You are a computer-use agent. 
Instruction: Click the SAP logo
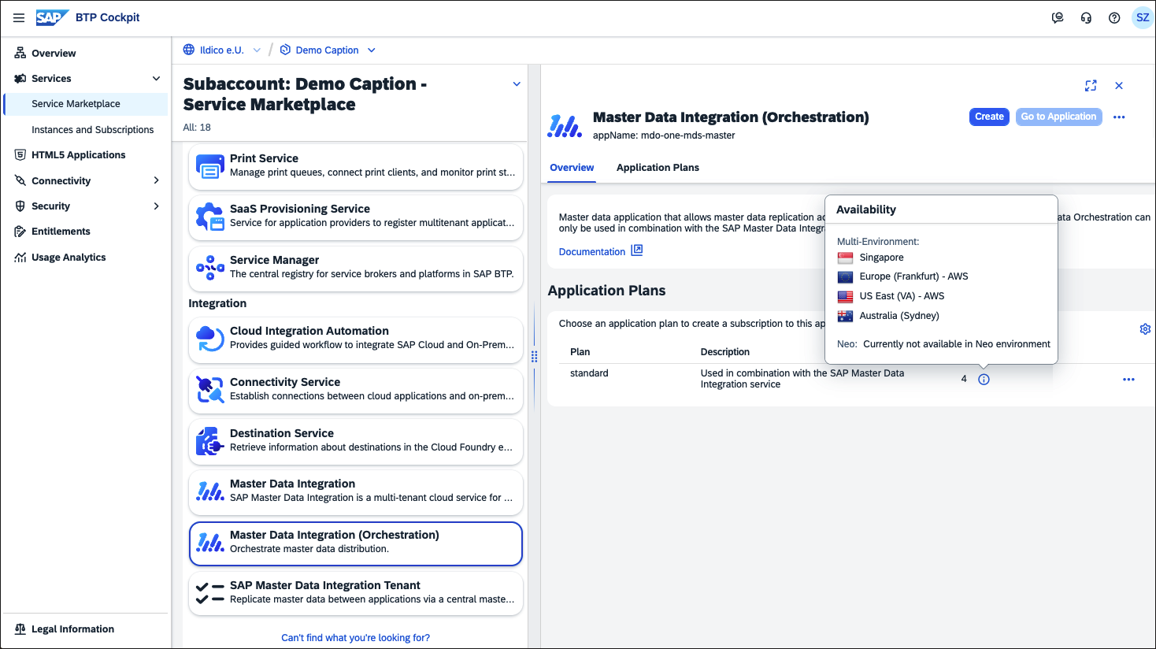tap(52, 17)
